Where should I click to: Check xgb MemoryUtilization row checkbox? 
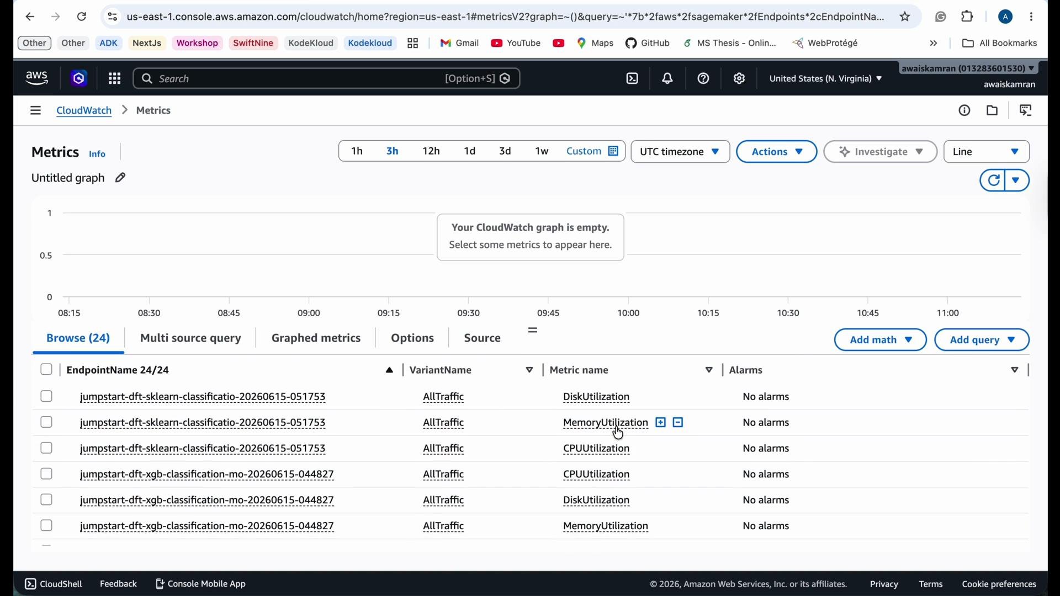click(46, 526)
